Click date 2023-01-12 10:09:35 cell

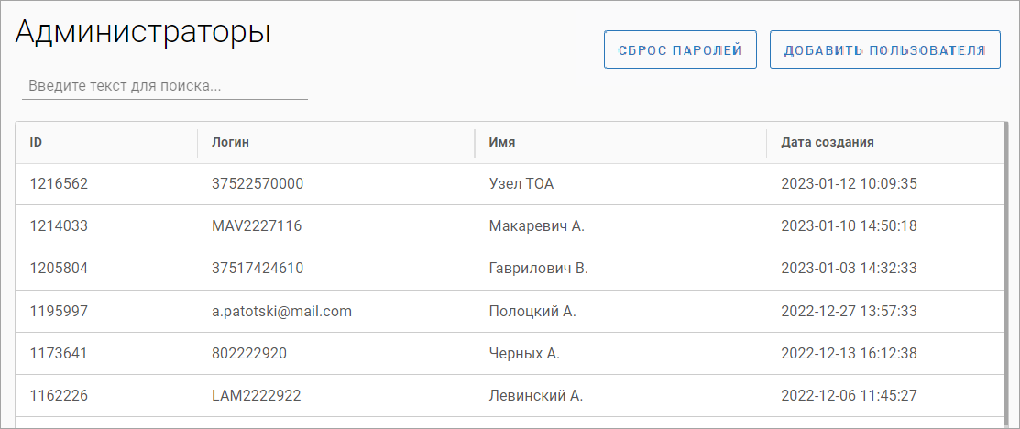(849, 184)
